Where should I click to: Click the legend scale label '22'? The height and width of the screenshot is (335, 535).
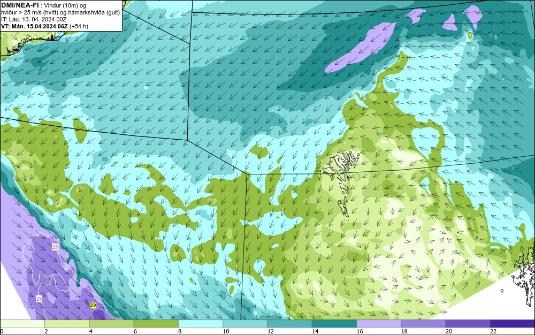[x=493, y=331]
